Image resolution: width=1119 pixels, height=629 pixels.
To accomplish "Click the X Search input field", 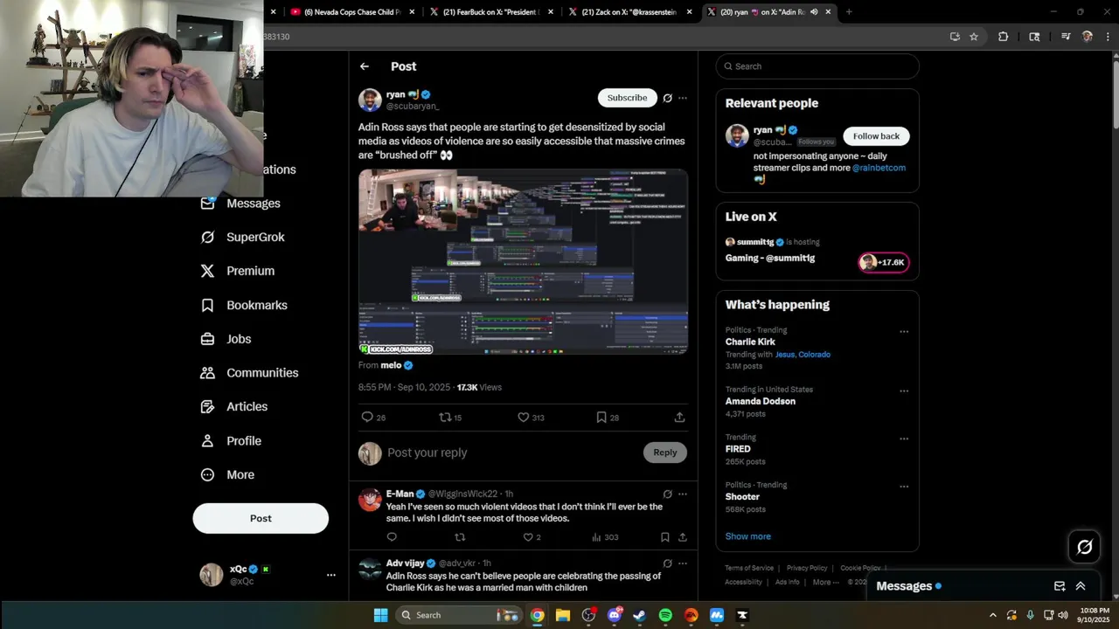I will pyautogui.click(x=817, y=66).
